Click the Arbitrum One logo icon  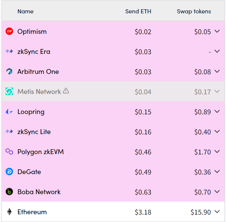(9, 71)
